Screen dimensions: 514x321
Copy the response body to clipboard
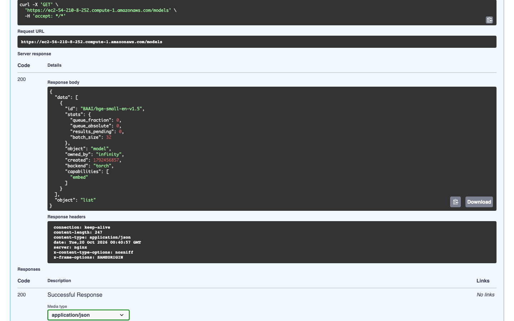(455, 202)
